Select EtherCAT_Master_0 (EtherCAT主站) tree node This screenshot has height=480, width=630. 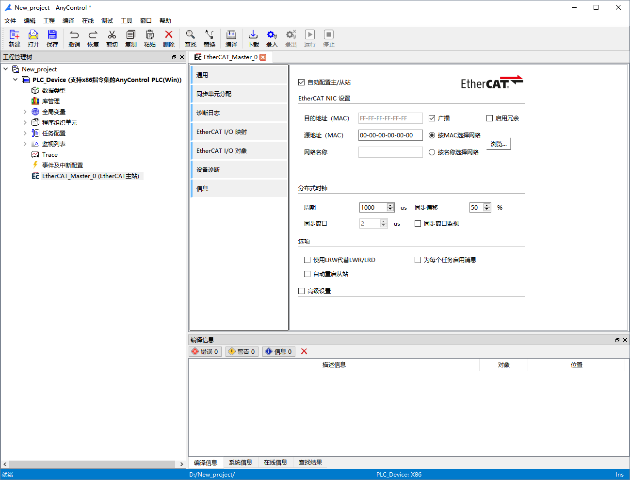point(91,176)
